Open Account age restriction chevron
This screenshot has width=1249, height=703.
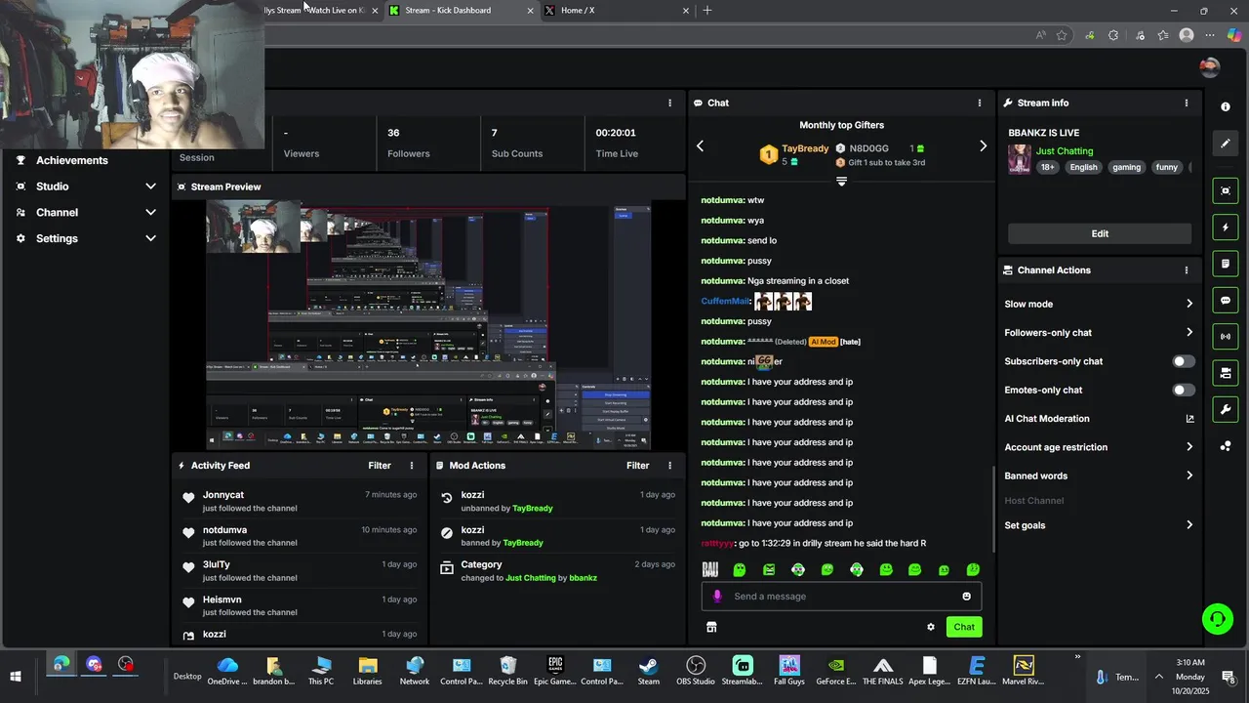(x=1189, y=447)
